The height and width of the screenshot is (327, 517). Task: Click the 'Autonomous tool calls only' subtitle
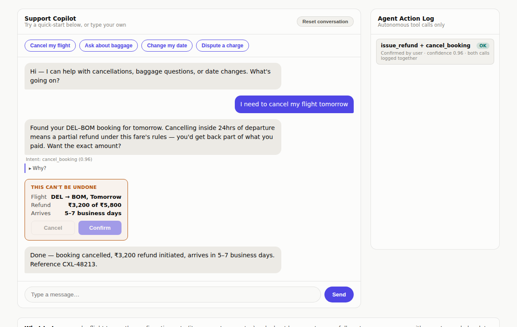411,25
